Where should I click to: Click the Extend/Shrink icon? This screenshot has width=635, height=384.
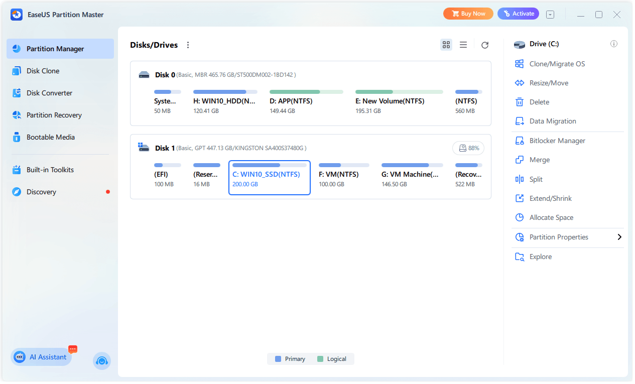pos(520,198)
